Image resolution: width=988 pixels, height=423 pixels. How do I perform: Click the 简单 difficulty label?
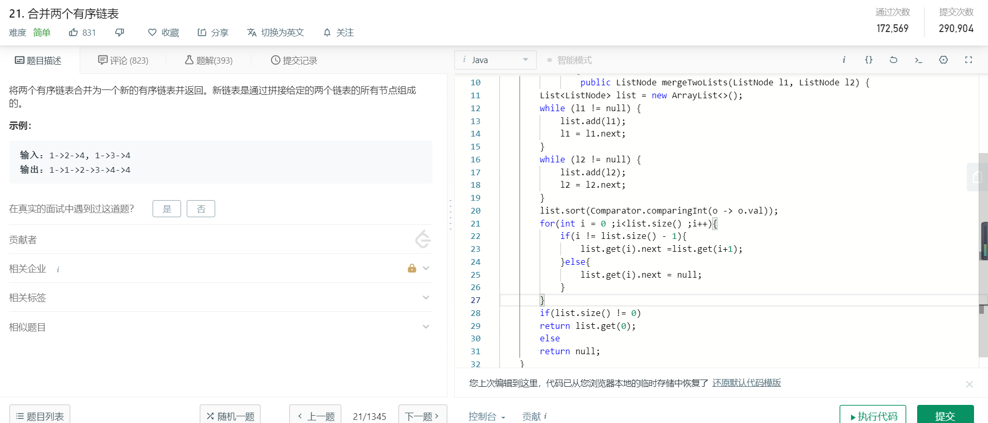42,33
